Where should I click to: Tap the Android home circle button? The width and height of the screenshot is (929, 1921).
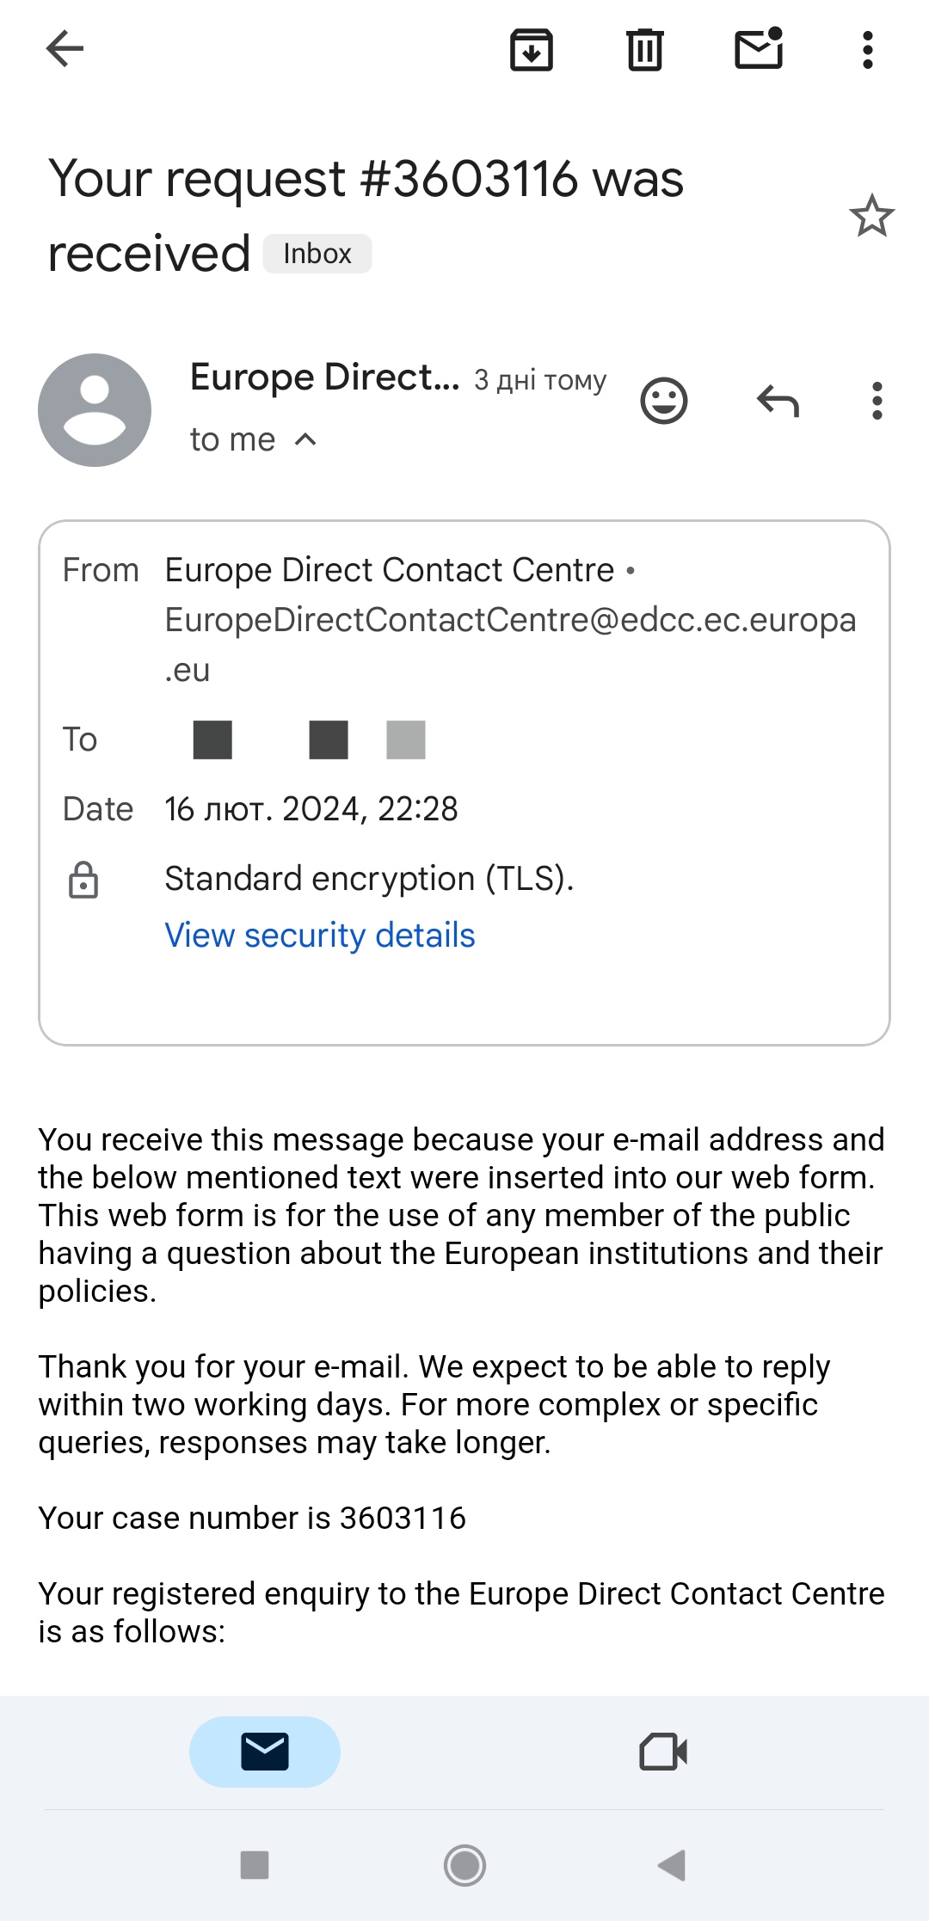(x=464, y=1865)
